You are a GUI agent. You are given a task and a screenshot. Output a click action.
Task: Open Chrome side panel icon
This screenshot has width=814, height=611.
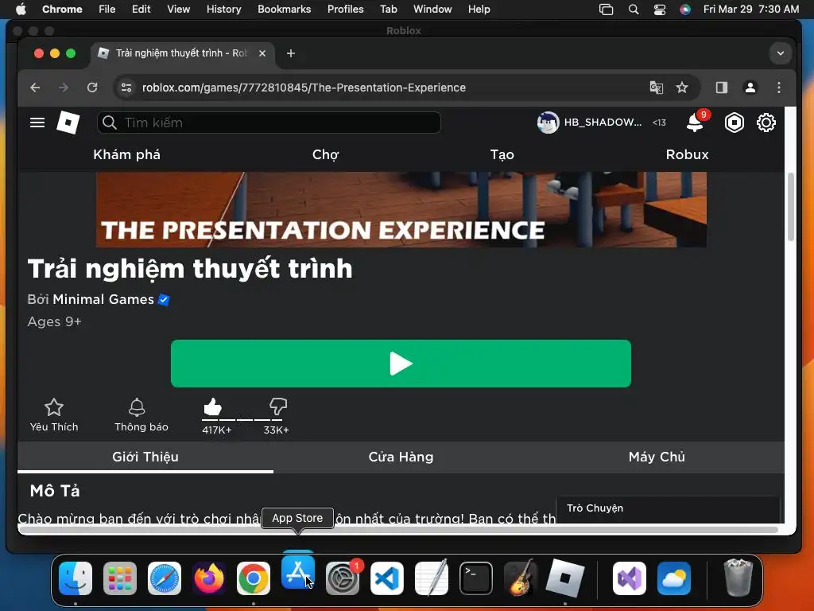click(x=722, y=88)
